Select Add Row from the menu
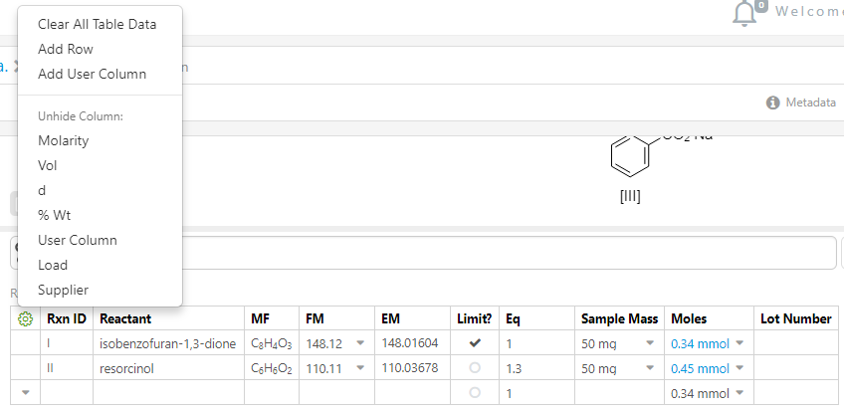 click(x=66, y=49)
